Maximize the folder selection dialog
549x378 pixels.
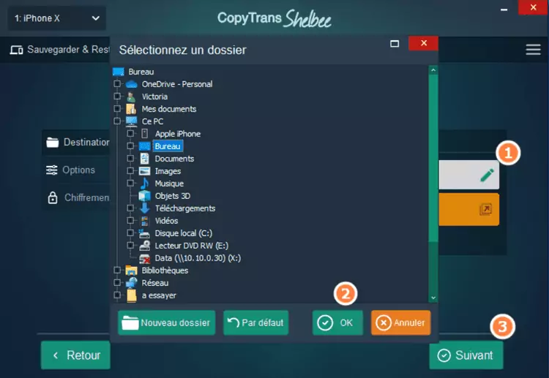click(395, 44)
